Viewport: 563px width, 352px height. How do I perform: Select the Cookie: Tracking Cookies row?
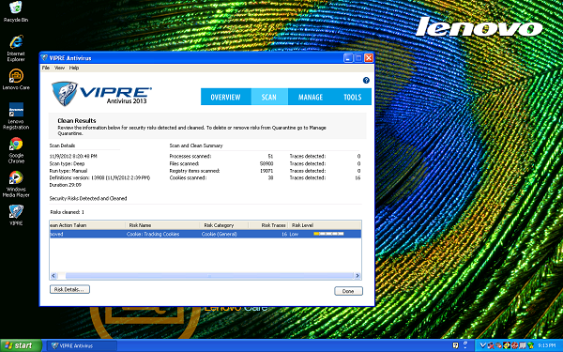point(205,234)
